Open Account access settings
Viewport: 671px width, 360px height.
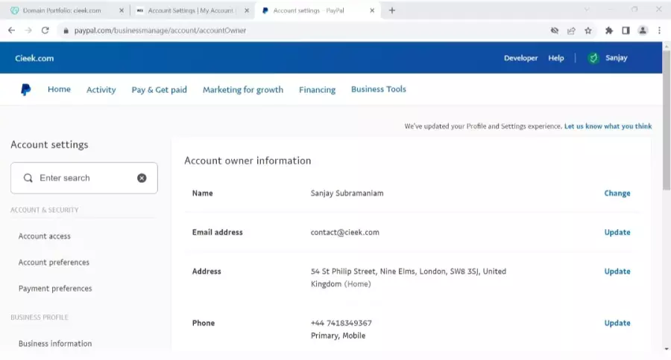coord(45,236)
